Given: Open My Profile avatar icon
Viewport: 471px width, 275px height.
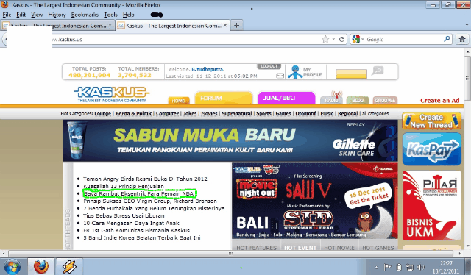Looking at the screenshot, I should tap(295, 72).
